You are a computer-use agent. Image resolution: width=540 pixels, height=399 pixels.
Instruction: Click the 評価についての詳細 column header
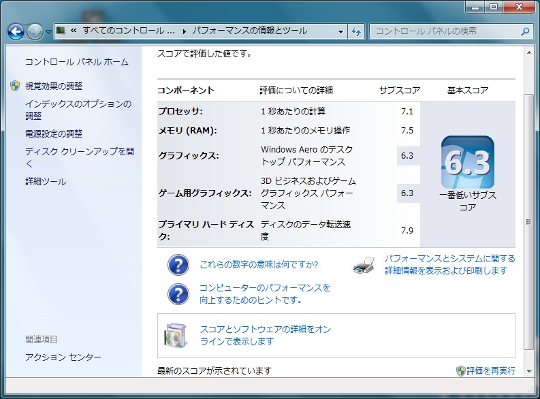click(296, 90)
